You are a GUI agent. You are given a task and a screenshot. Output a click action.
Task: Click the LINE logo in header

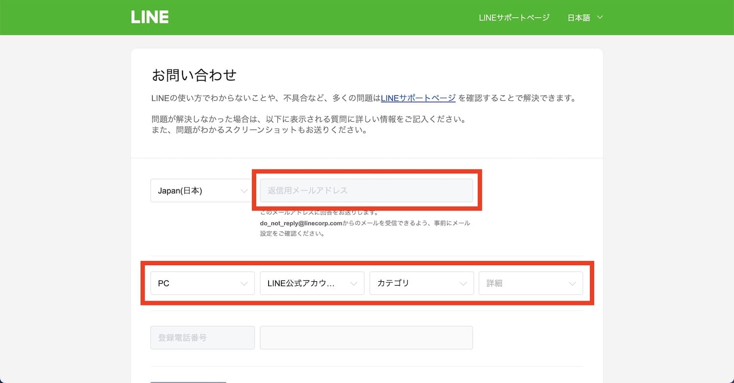click(x=150, y=17)
